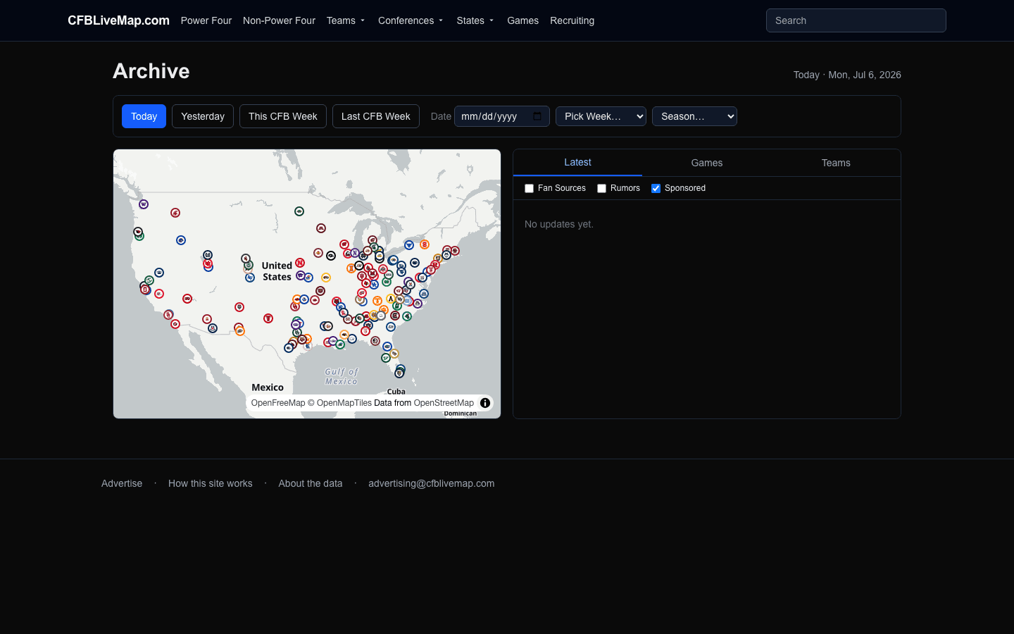Screen dimensions: 1014x634
Task: Open the OpenStreetMap attribution link
Action: [x=444, y=403]
